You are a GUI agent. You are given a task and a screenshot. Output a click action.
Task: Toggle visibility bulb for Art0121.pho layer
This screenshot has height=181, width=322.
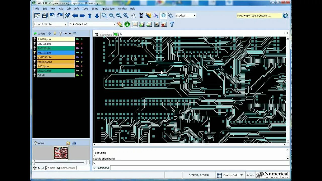pyautogui.click(x=35, y=53)
